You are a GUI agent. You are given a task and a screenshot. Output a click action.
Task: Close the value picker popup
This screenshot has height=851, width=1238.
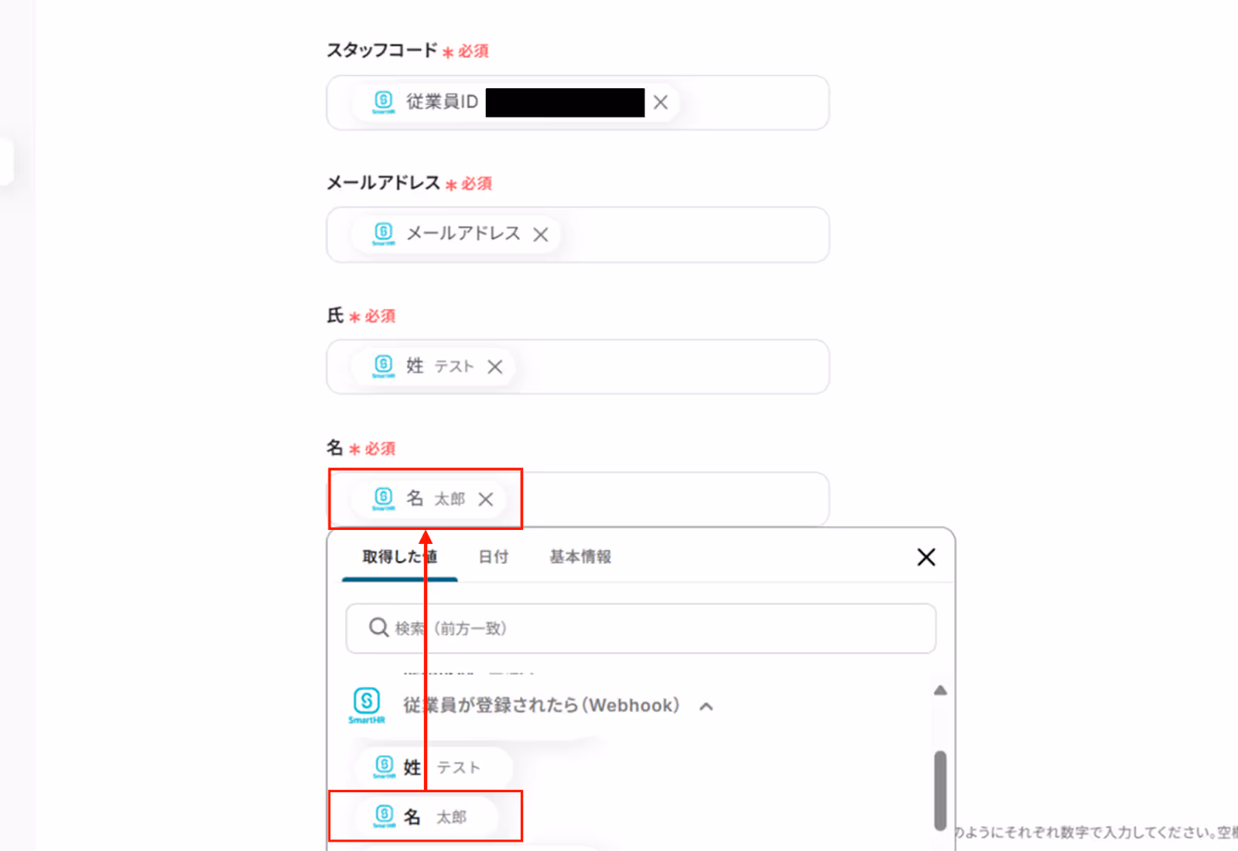tap(926, 557)
